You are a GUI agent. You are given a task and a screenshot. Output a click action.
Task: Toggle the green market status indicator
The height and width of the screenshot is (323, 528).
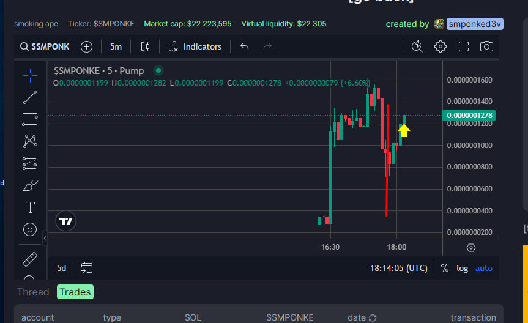(158, 70)
